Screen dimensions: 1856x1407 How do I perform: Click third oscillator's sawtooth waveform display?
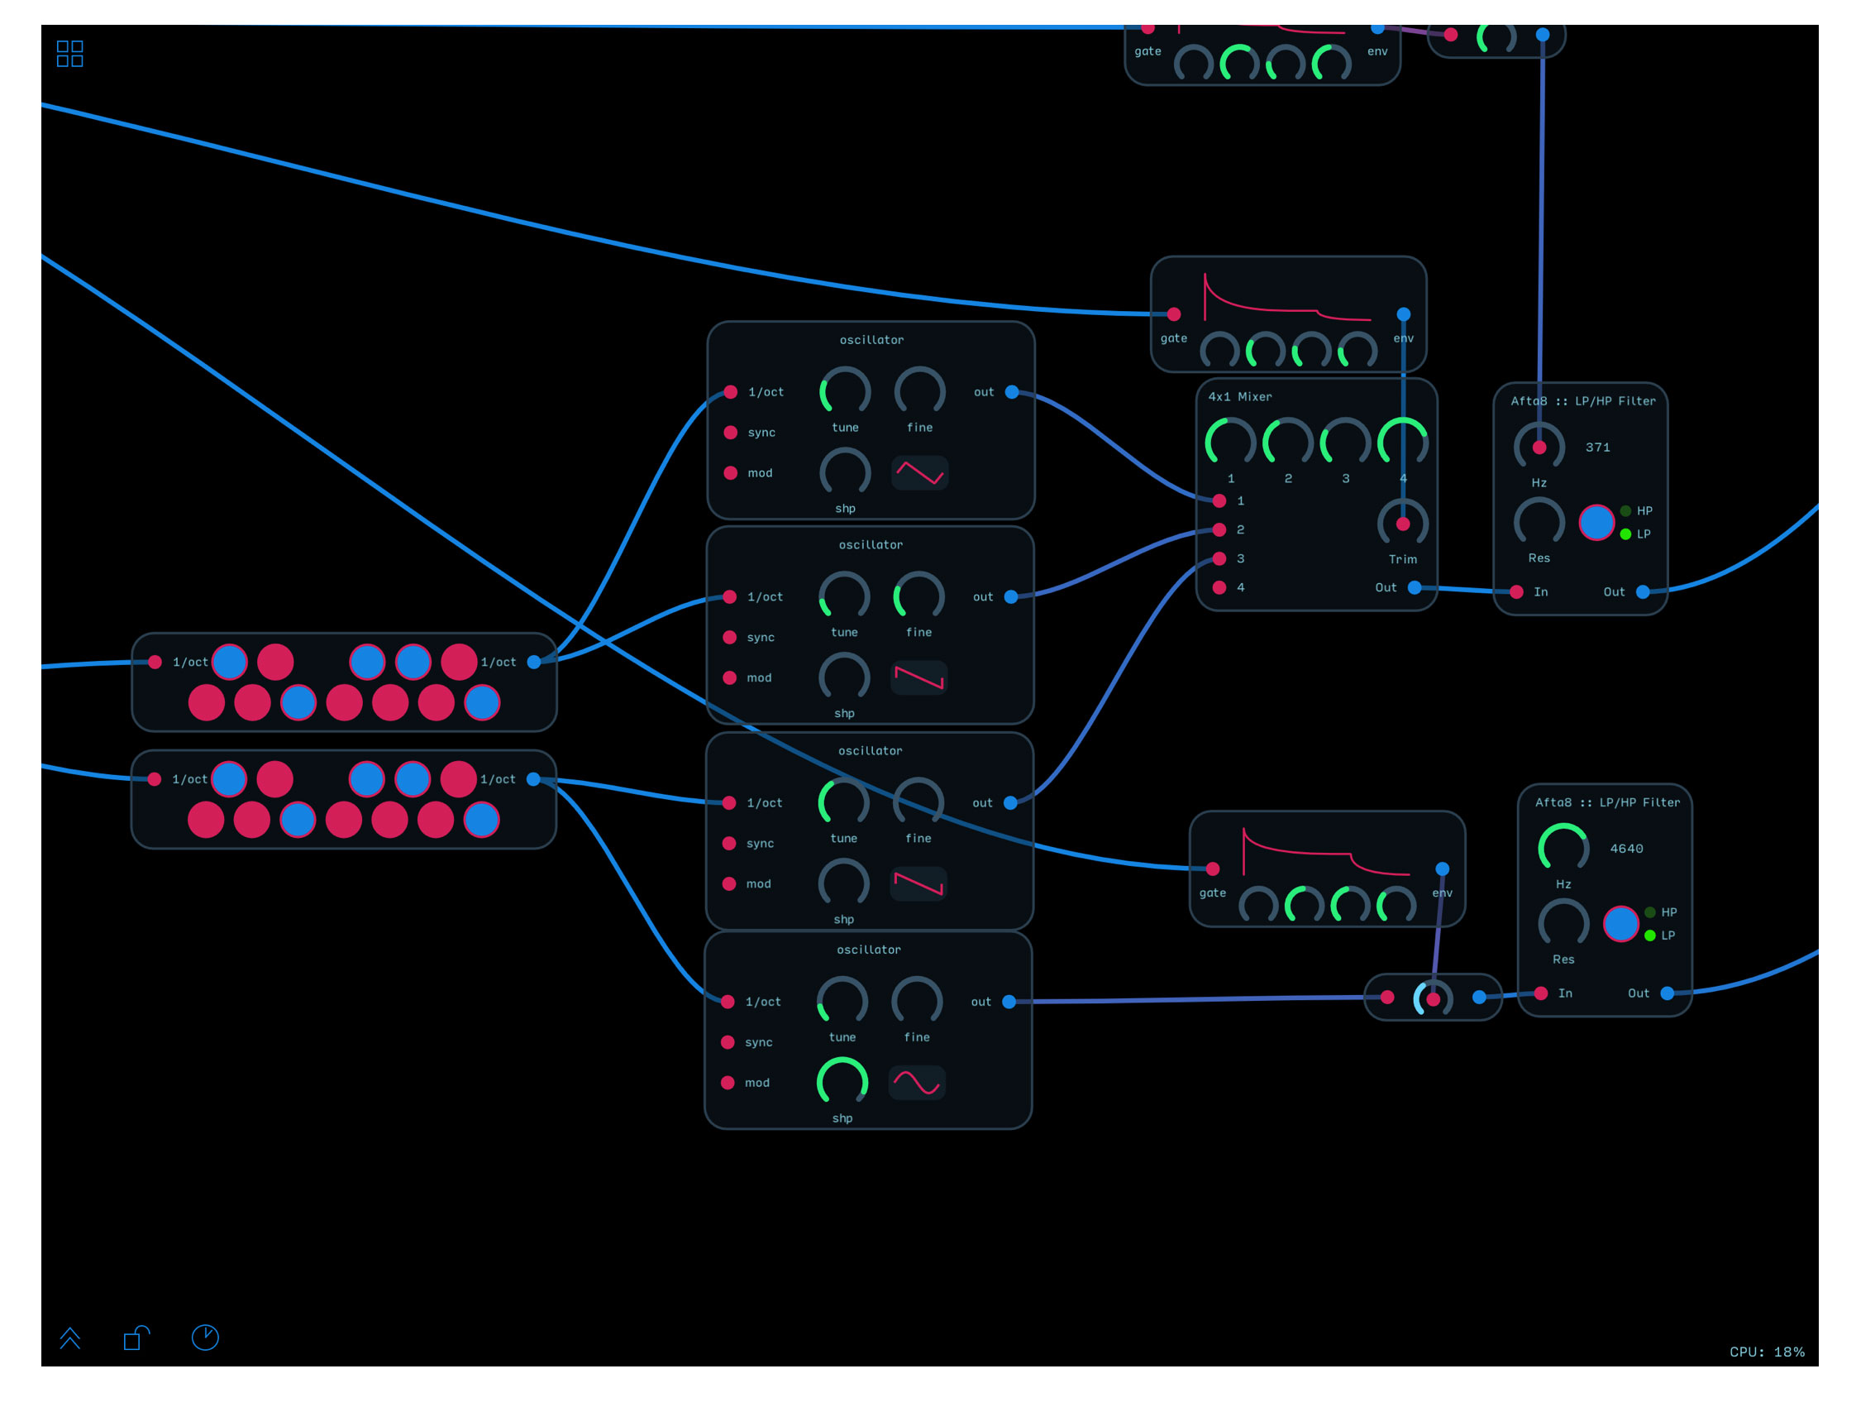pyautogui.click(x=918, y=884)
